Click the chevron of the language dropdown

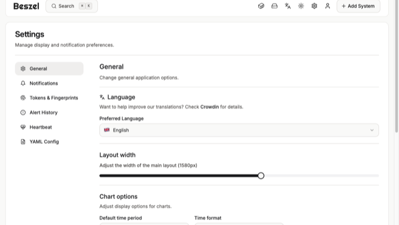pos(372,130)
